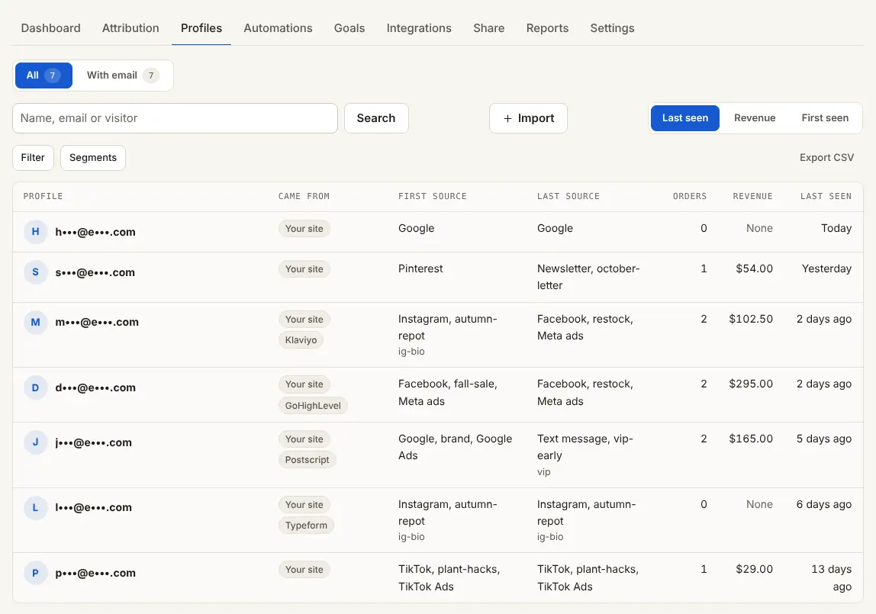Image resolution: width=876 pixels, height=614 pixels.
Task: Open profile p•••@e•••.com
Action: click(x=95, y=573)
